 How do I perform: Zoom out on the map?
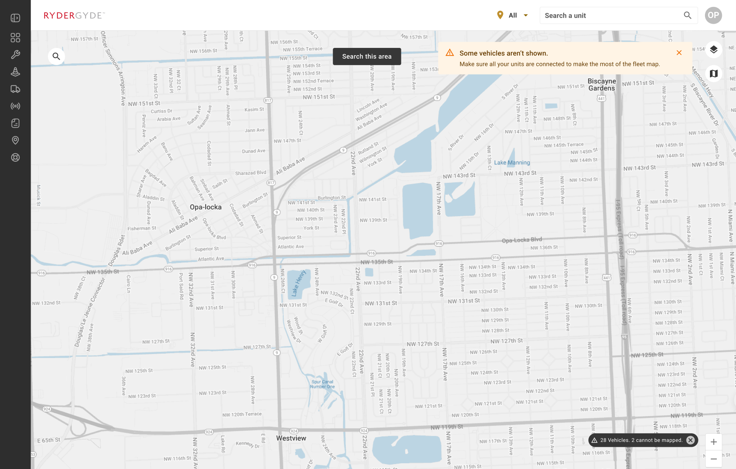713,459
